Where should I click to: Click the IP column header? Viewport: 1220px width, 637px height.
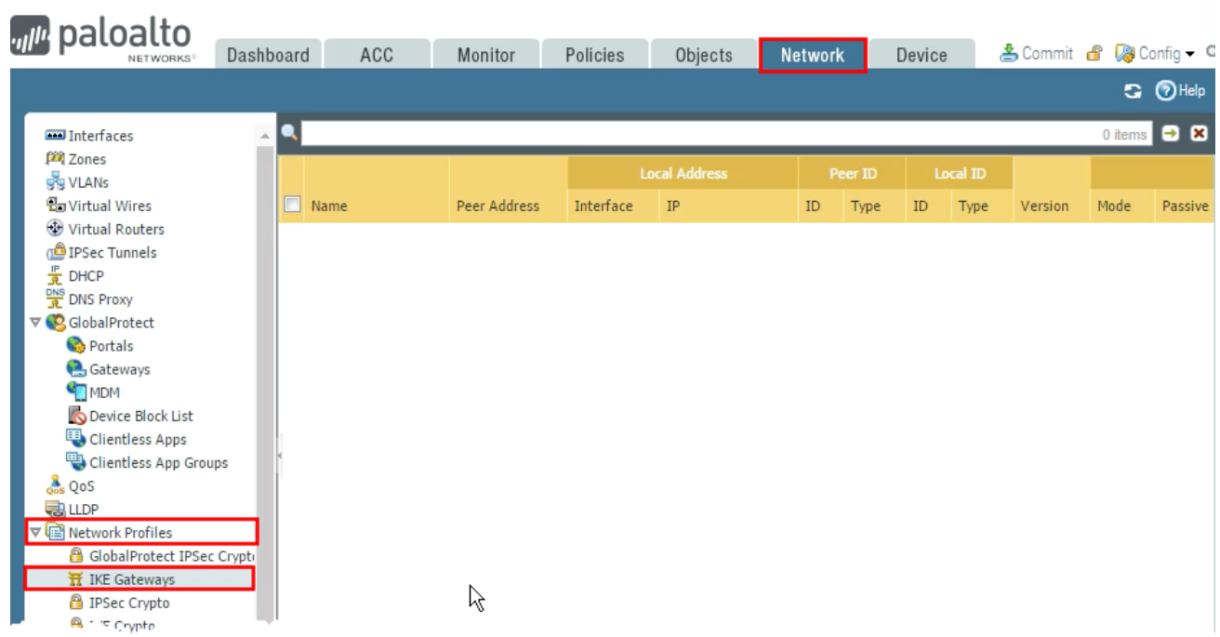coord(672,206)
